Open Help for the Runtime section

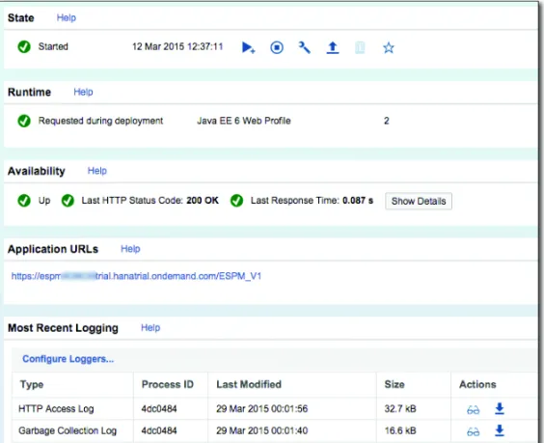[x=83, y=92]
